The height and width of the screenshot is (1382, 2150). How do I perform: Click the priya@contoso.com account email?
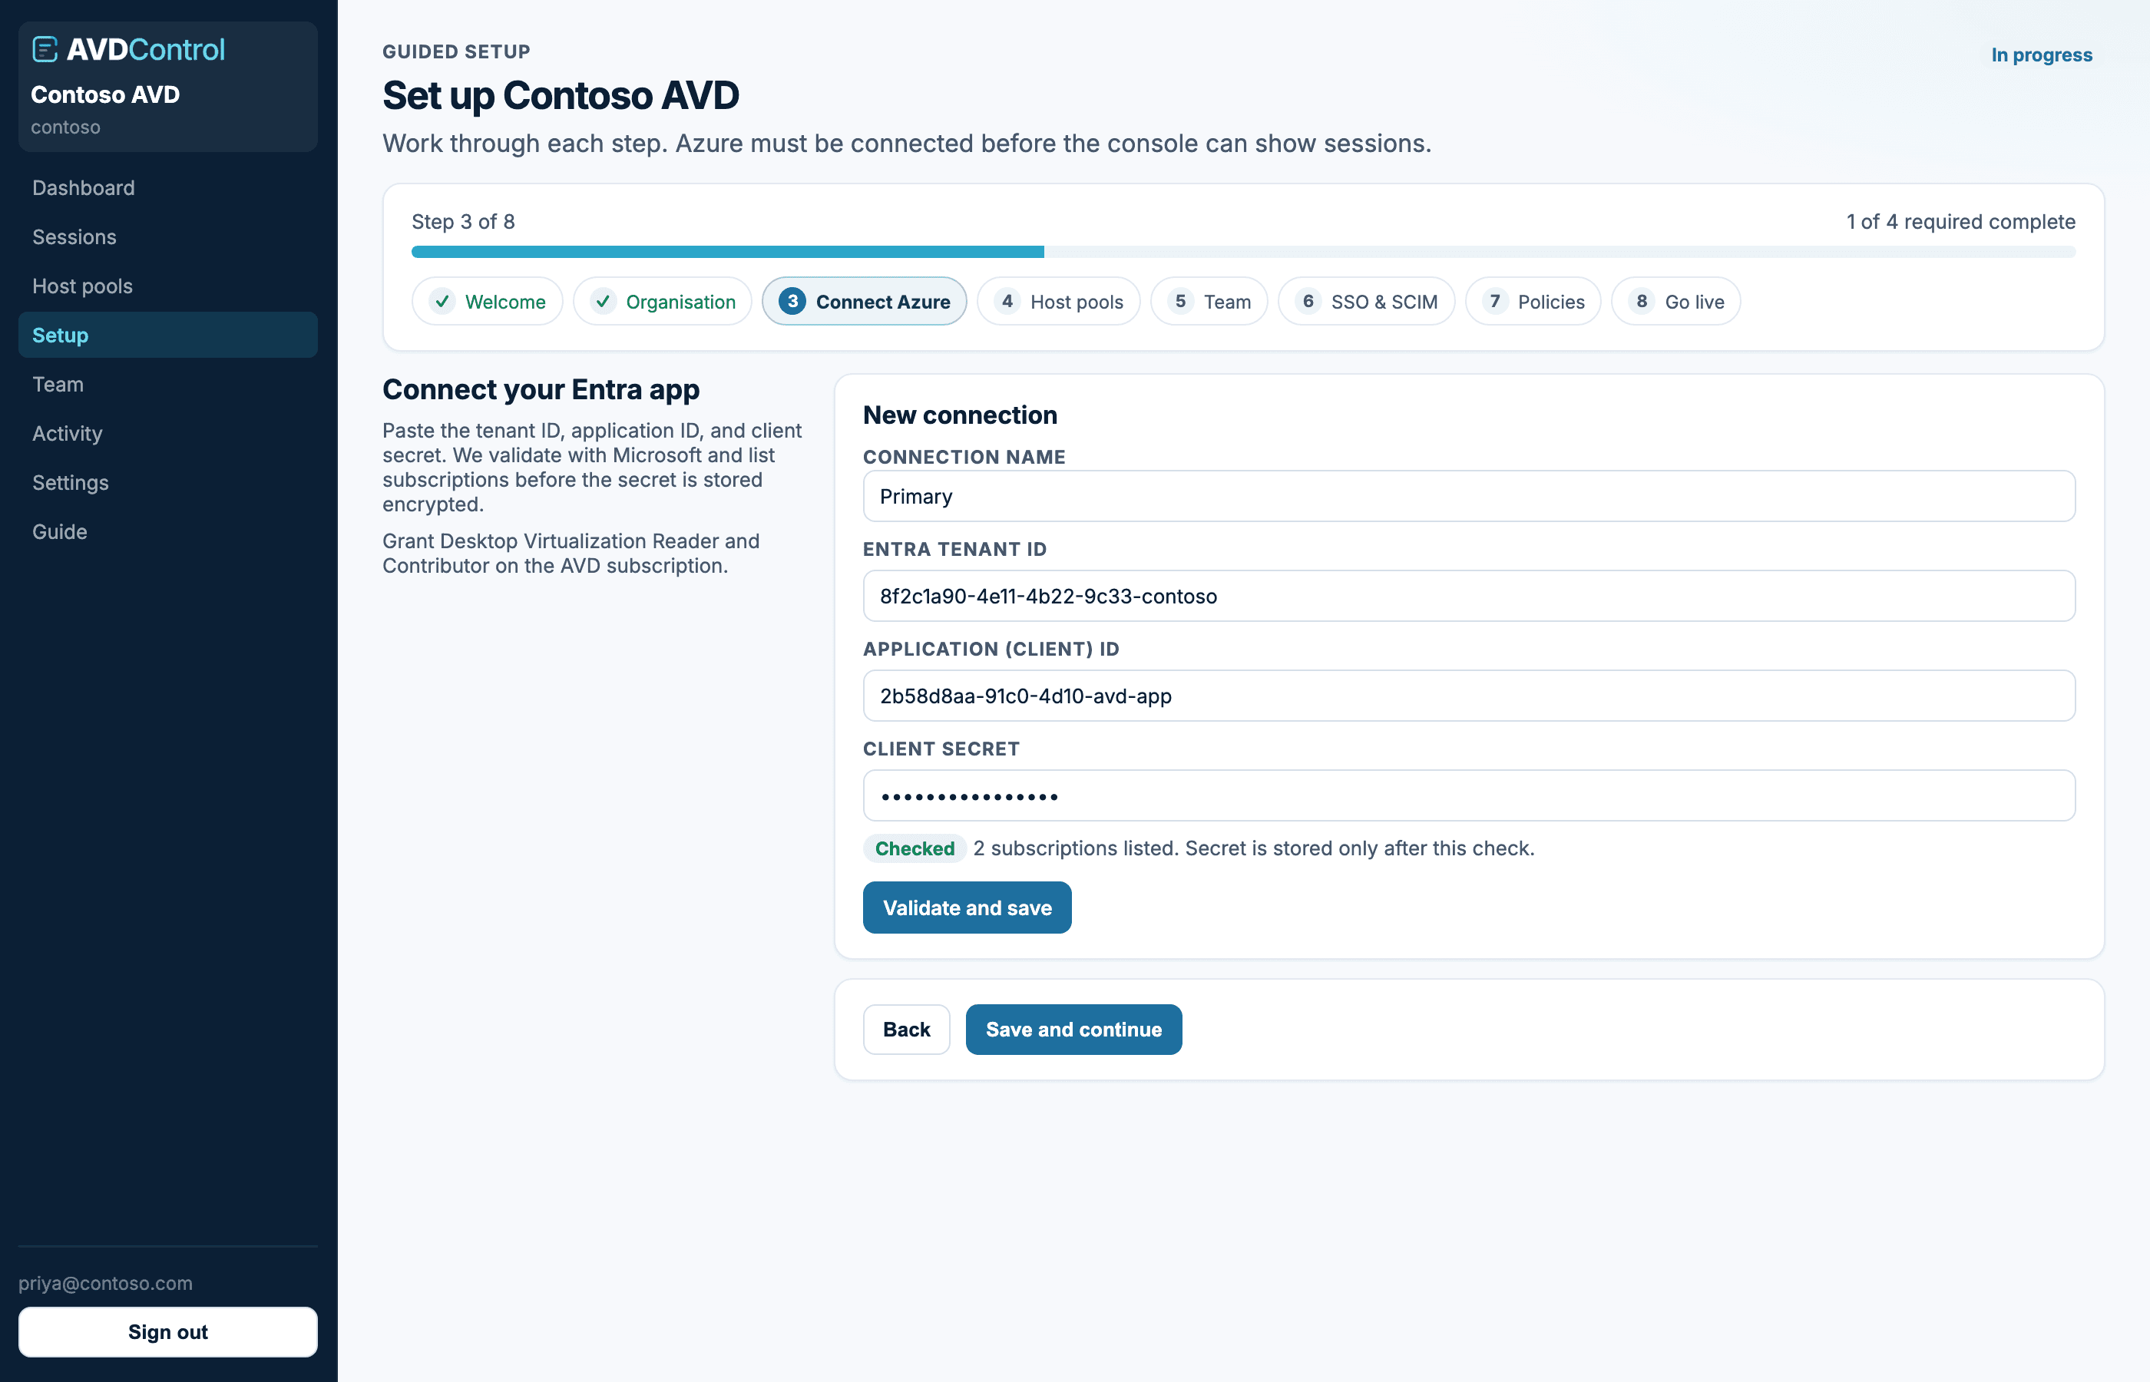[106, 1283]
